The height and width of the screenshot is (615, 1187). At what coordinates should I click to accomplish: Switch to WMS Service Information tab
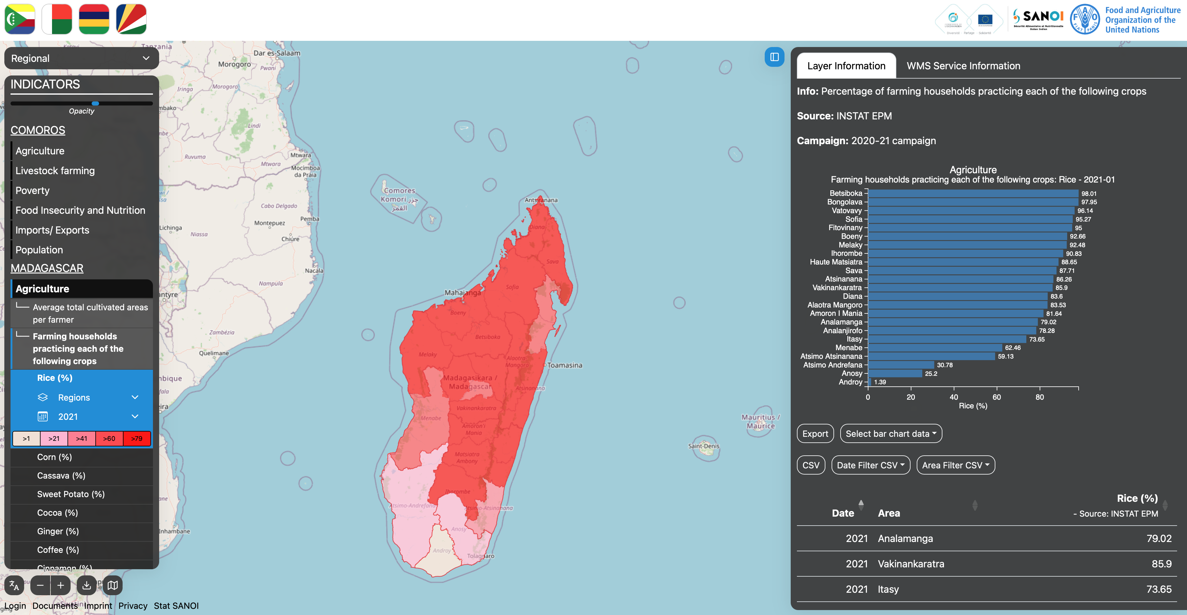click(x=963, y=66)
